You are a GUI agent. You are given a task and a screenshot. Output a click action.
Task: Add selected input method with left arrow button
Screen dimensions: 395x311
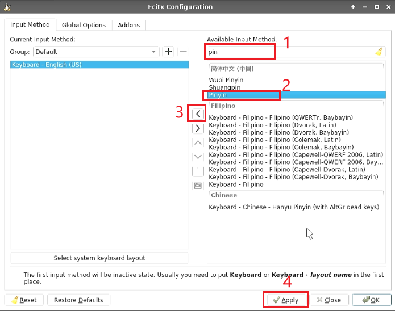pyautogui.click(x=198, y=114)
